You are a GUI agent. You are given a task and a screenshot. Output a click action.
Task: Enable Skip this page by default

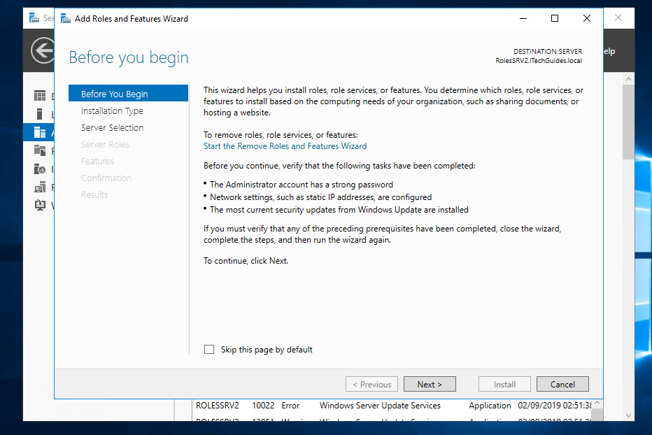pos(208,349)
